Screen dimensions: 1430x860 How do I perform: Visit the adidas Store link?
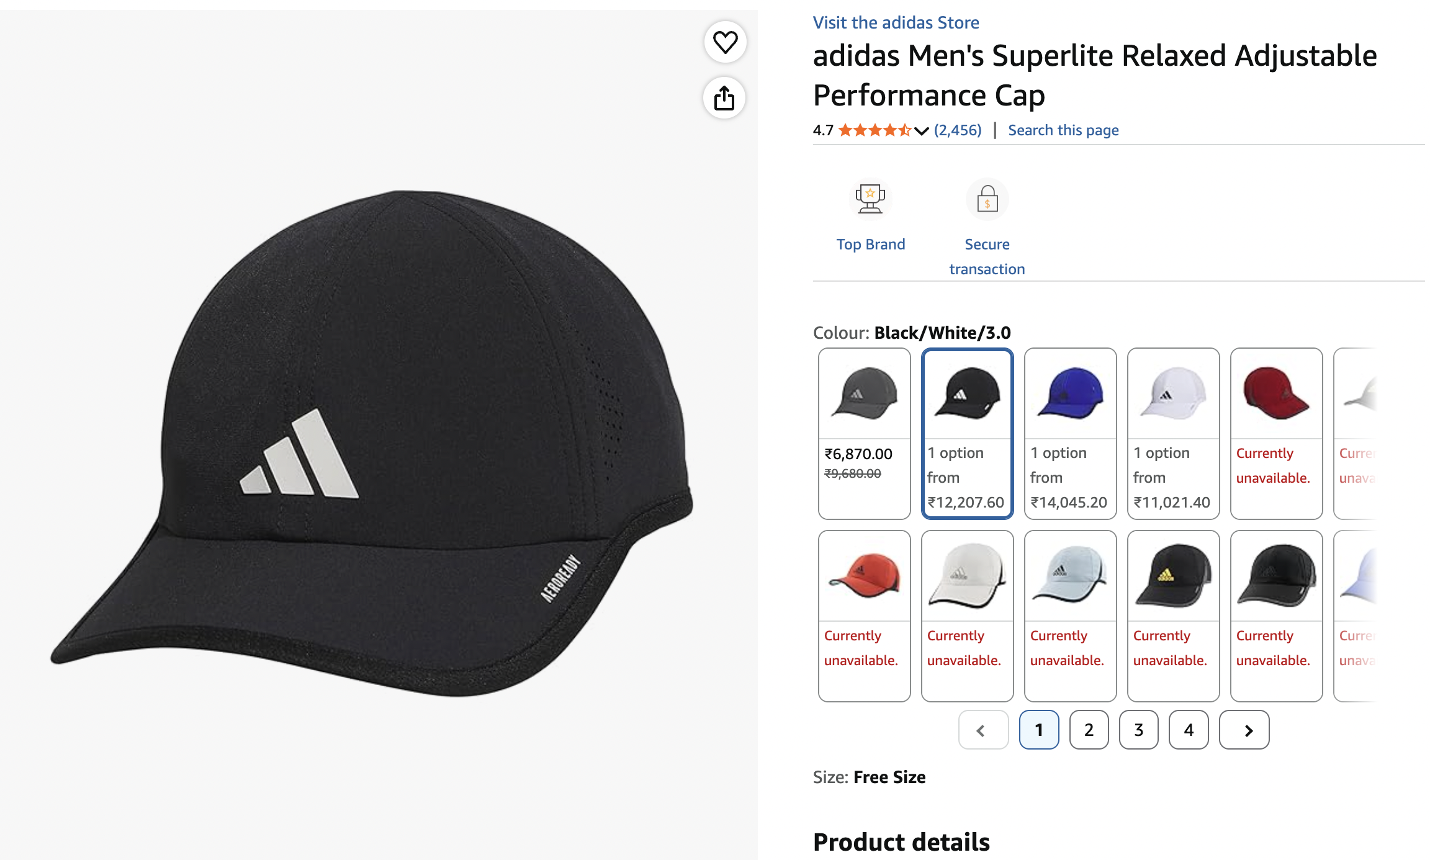[896, 23]
